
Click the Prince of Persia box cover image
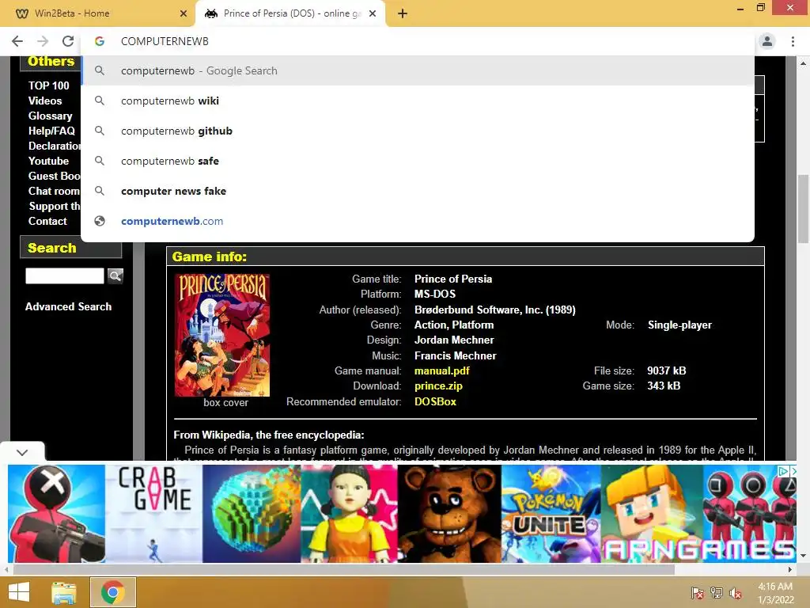tap(222, 335)
